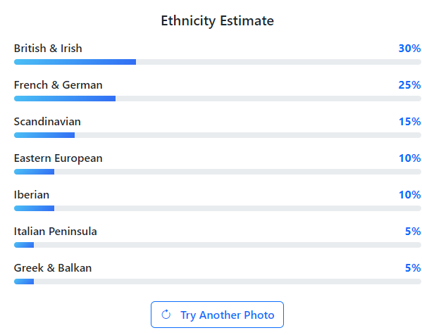Click the Scandinavian progress bar
This screenshot has width=422, height=335.
click(x=218, y=135)
